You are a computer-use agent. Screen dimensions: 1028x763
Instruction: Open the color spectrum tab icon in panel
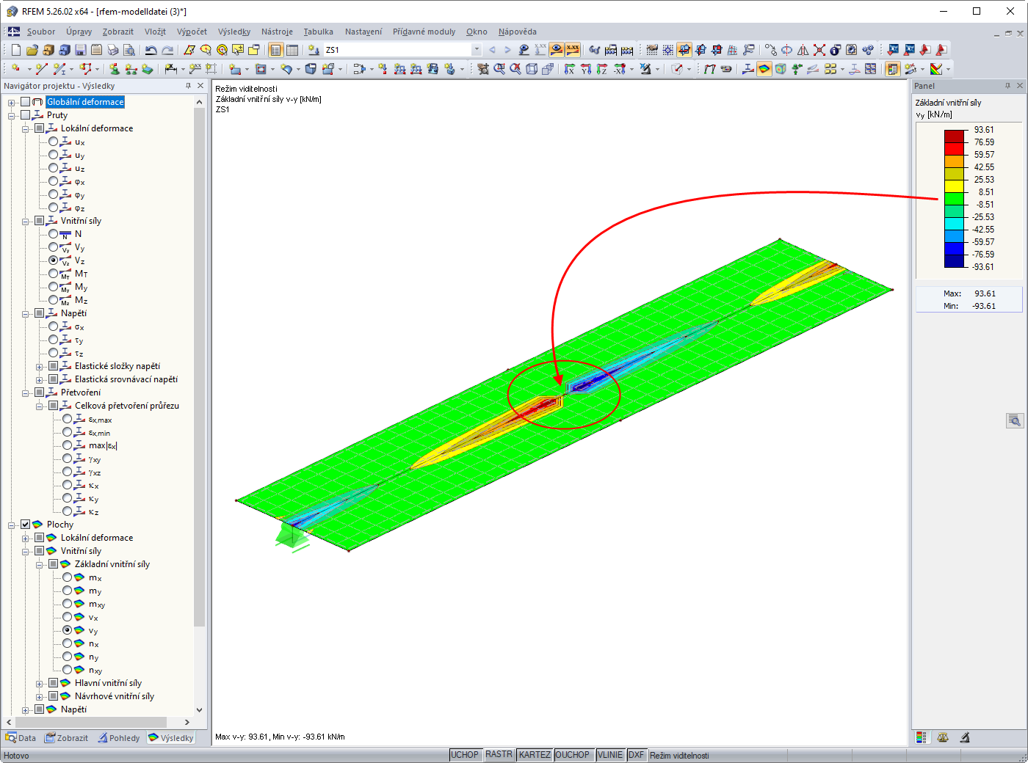point(922,737)
